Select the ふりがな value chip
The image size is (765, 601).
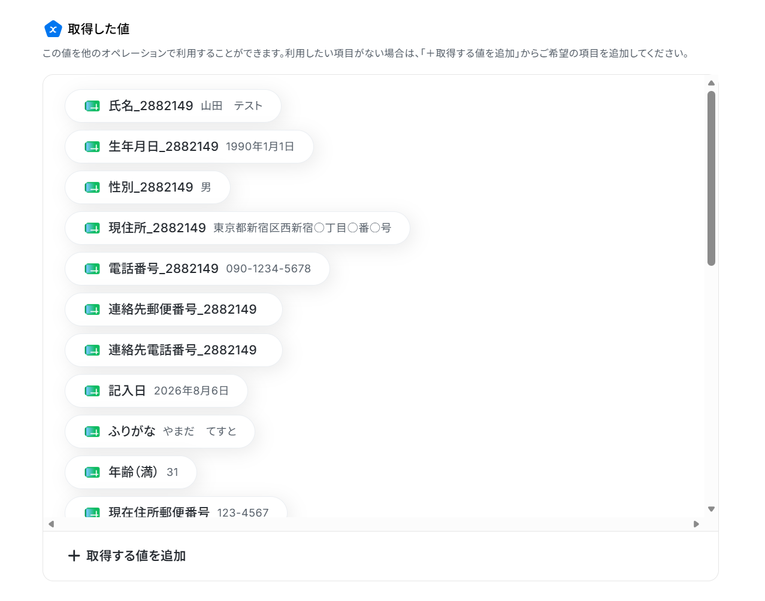pyautogui.click(x=160, y=432)
